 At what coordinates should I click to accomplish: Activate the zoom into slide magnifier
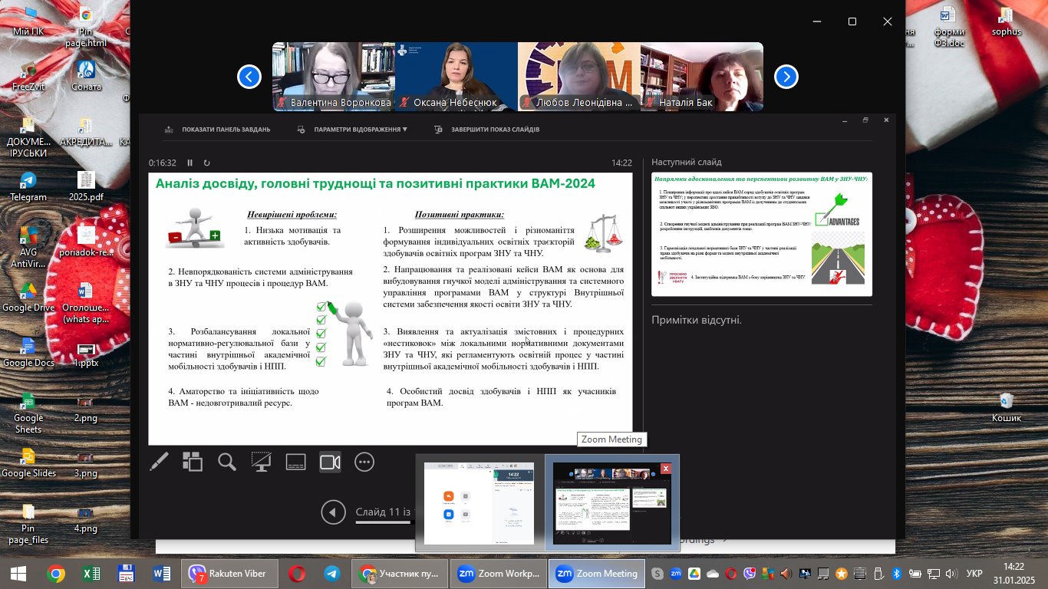click(226, 462)
